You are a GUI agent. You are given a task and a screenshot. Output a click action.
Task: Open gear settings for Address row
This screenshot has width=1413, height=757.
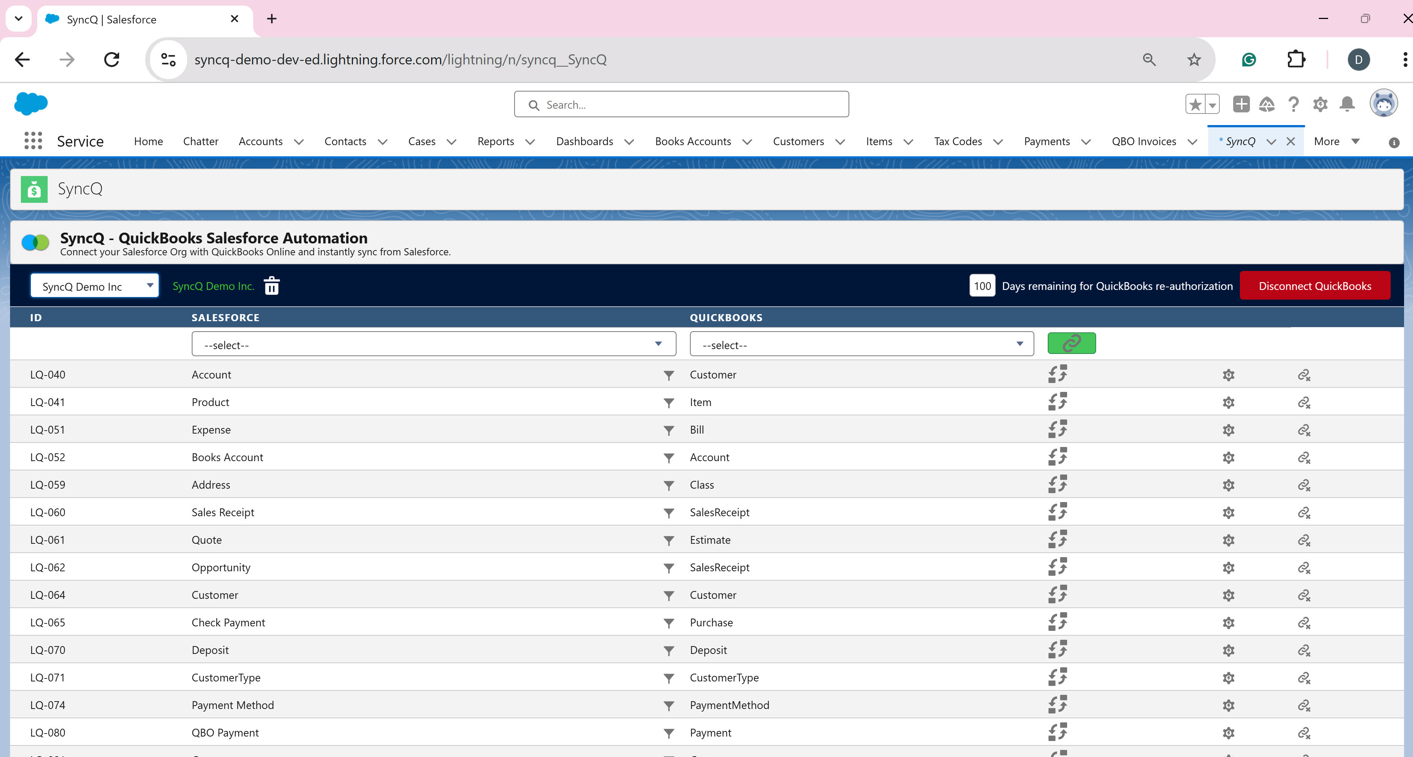[x=1228, y=485]
